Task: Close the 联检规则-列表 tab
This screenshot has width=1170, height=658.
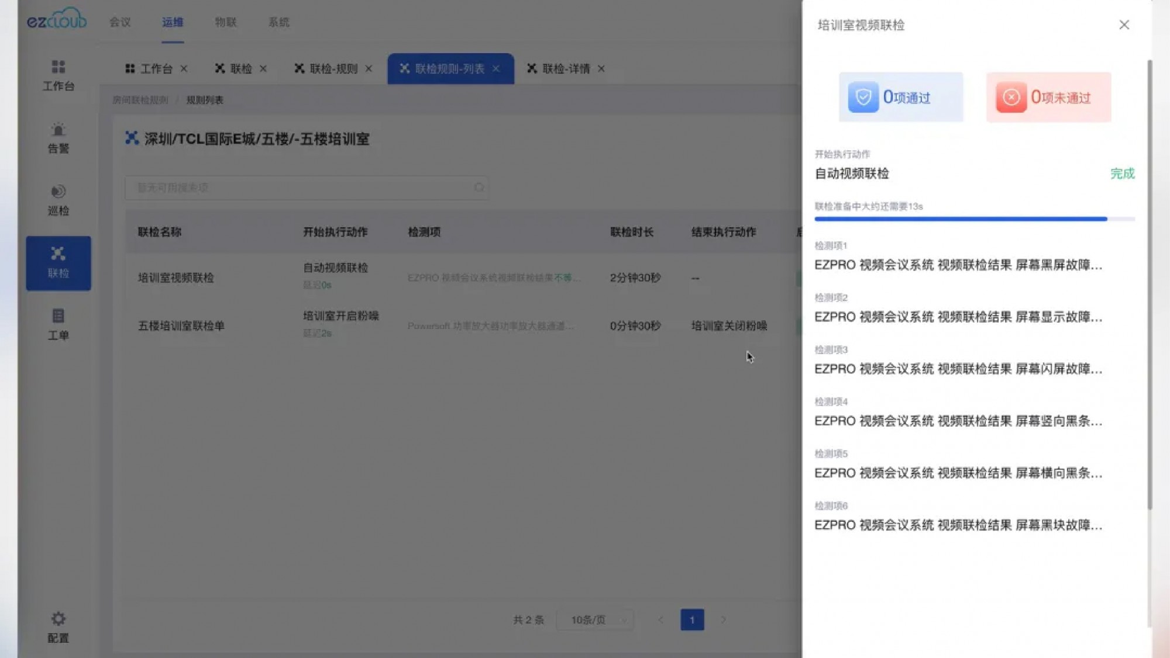Action: pos(496,68)
